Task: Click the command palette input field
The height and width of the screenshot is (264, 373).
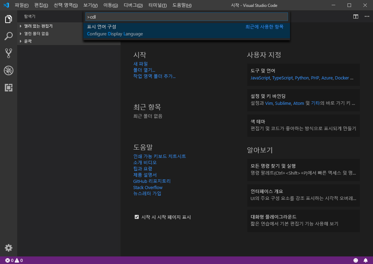Action: point(187,17)
